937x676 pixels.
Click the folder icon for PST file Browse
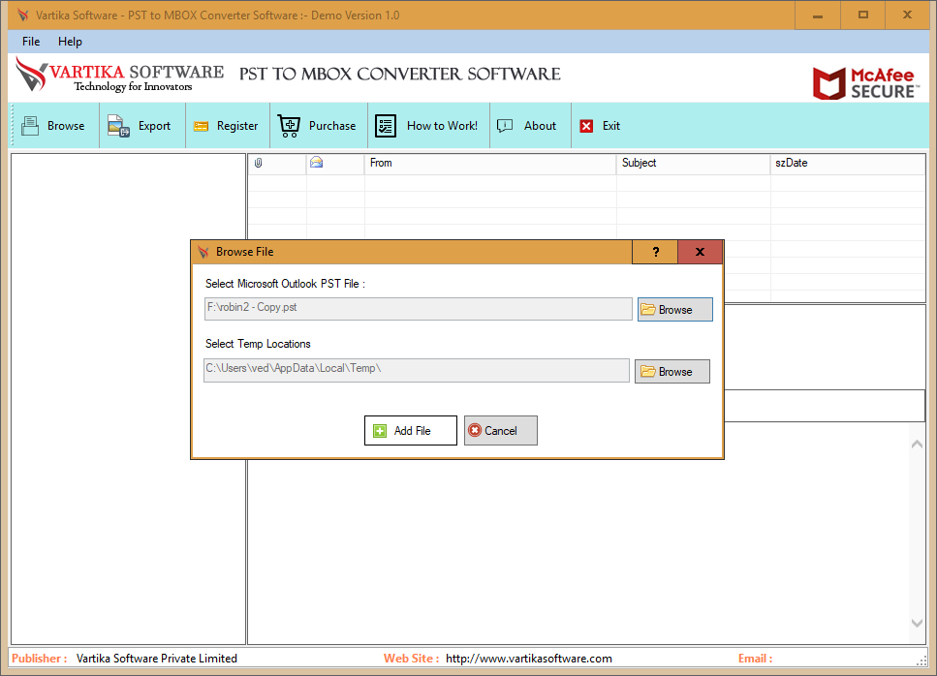(648, 309)
